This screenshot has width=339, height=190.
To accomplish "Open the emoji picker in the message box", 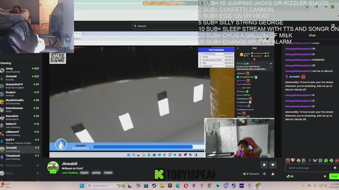I will (335, 168).
